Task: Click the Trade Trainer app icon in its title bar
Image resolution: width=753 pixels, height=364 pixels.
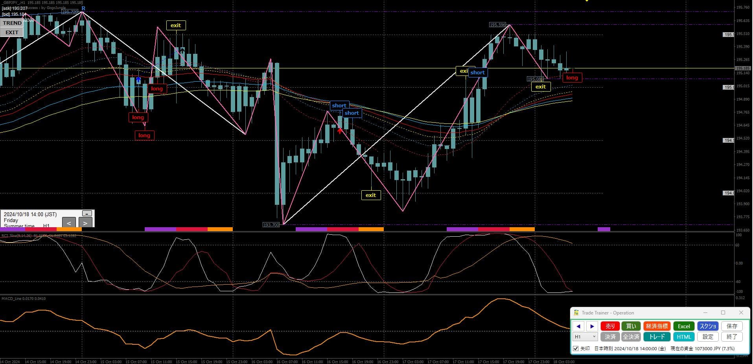Action: pos(576,313)
